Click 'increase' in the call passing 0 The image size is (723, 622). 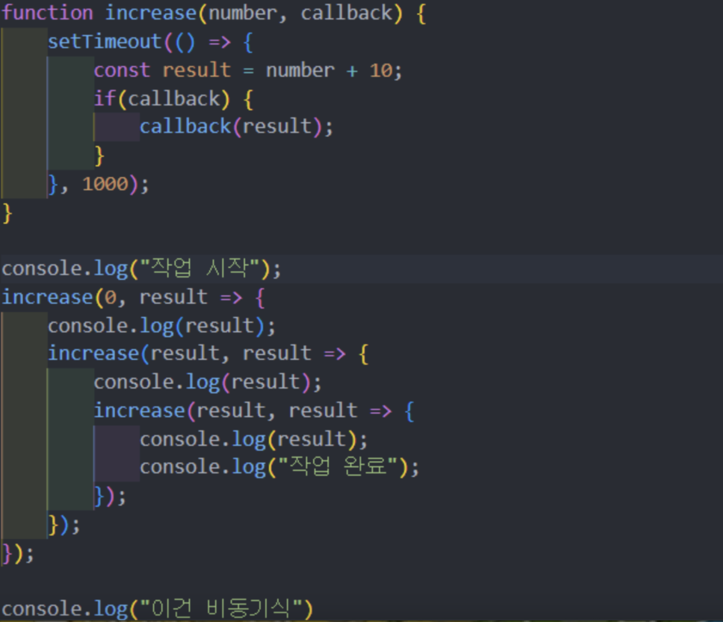coord(48,297)
